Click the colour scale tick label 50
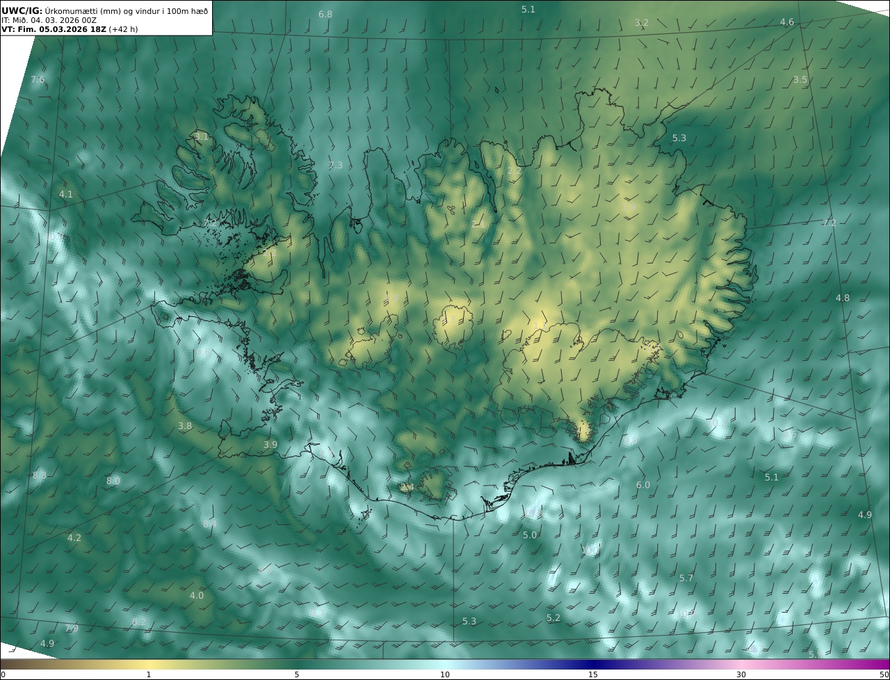Screen dimensions: 890x680 (884, 674)
